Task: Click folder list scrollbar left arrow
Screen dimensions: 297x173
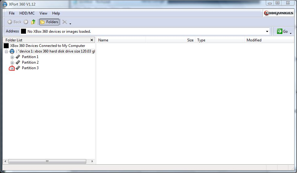Action: [x=5, y=162]
